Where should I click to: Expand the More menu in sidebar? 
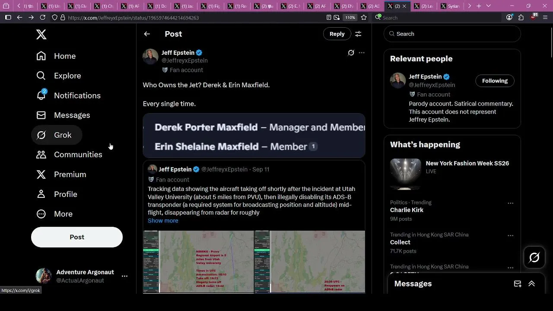pyautogui.click(x=54, y=214)
